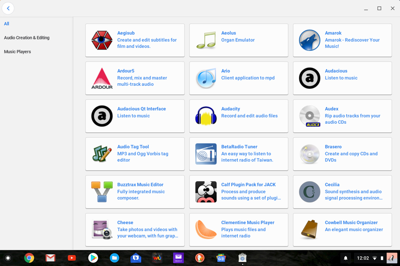Click the Aeolus green music note icon
The height and width of the screenshot is (266, 400).
click(x=206, y=40)
